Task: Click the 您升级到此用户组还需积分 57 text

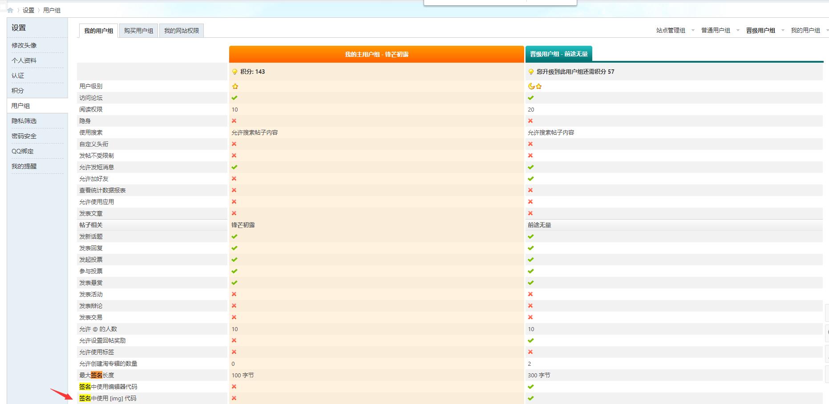Action: coord(575,72)
